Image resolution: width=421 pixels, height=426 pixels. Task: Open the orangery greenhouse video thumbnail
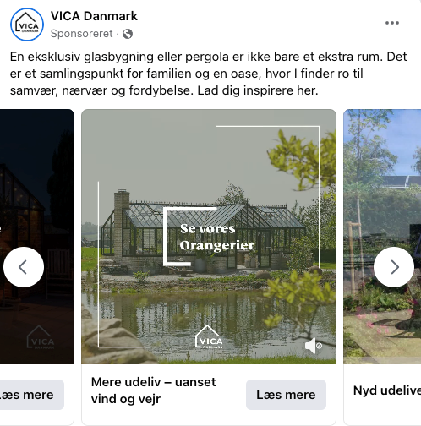click(209, 237)
